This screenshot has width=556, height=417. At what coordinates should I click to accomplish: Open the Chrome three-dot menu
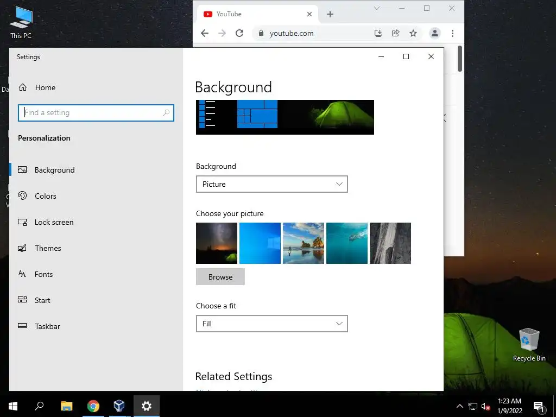point(452,33)
